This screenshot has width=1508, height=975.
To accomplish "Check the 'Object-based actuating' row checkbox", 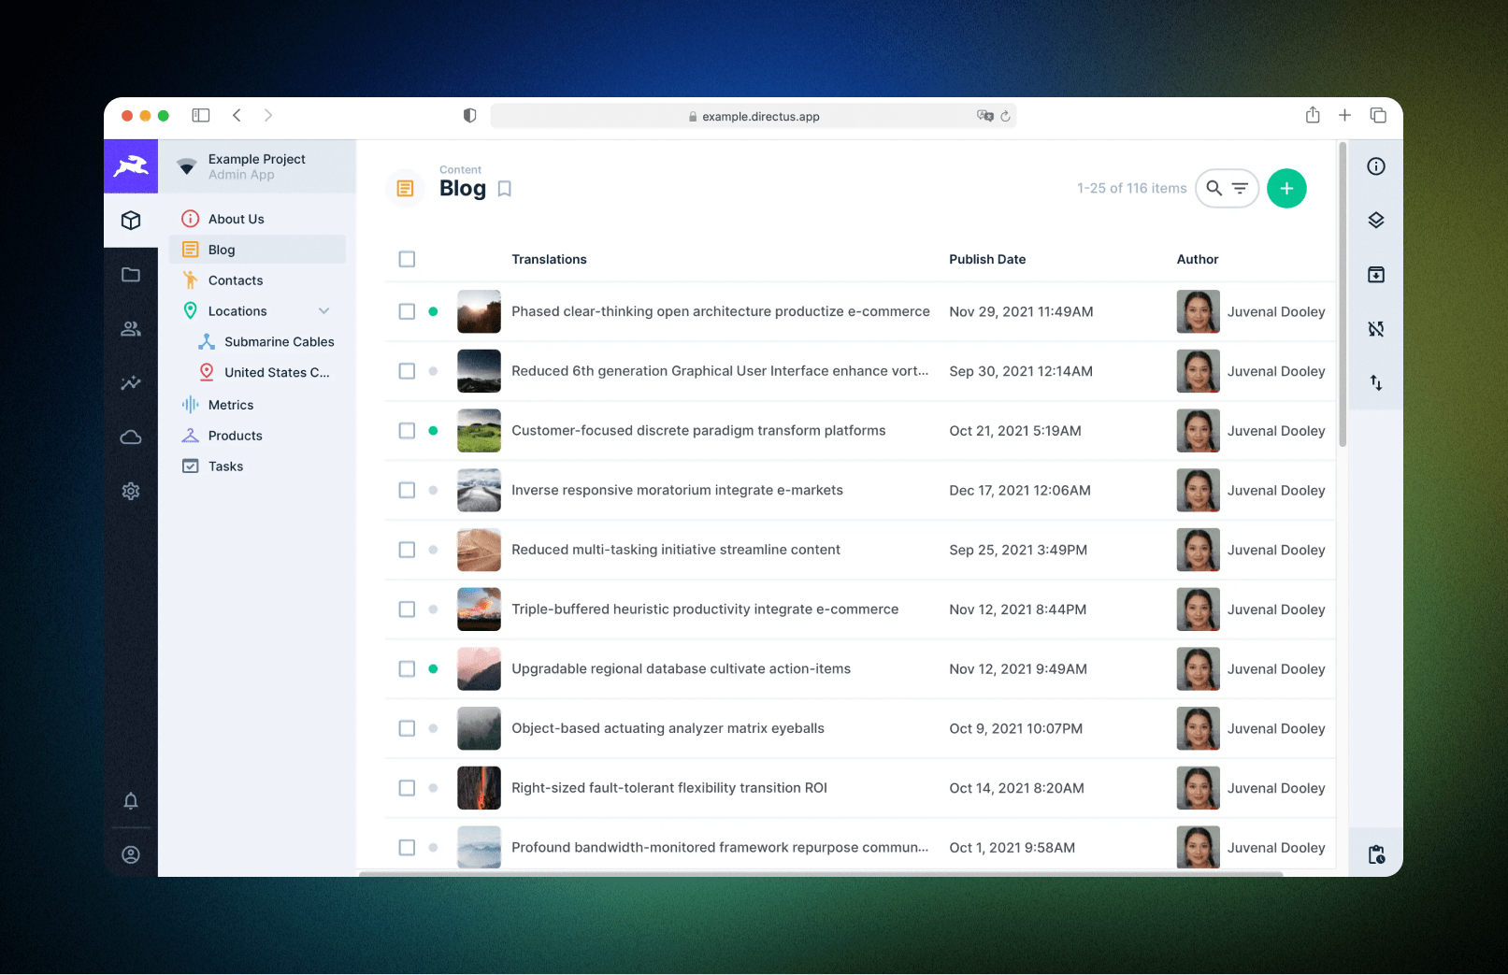I will tap(407, 728).
